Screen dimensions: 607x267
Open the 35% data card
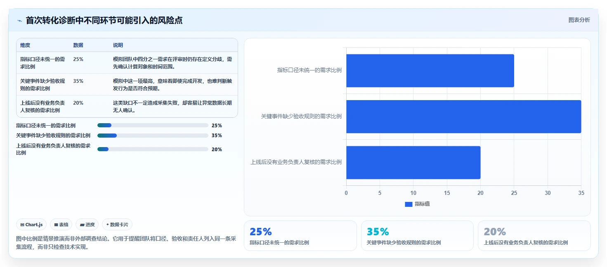417,236
